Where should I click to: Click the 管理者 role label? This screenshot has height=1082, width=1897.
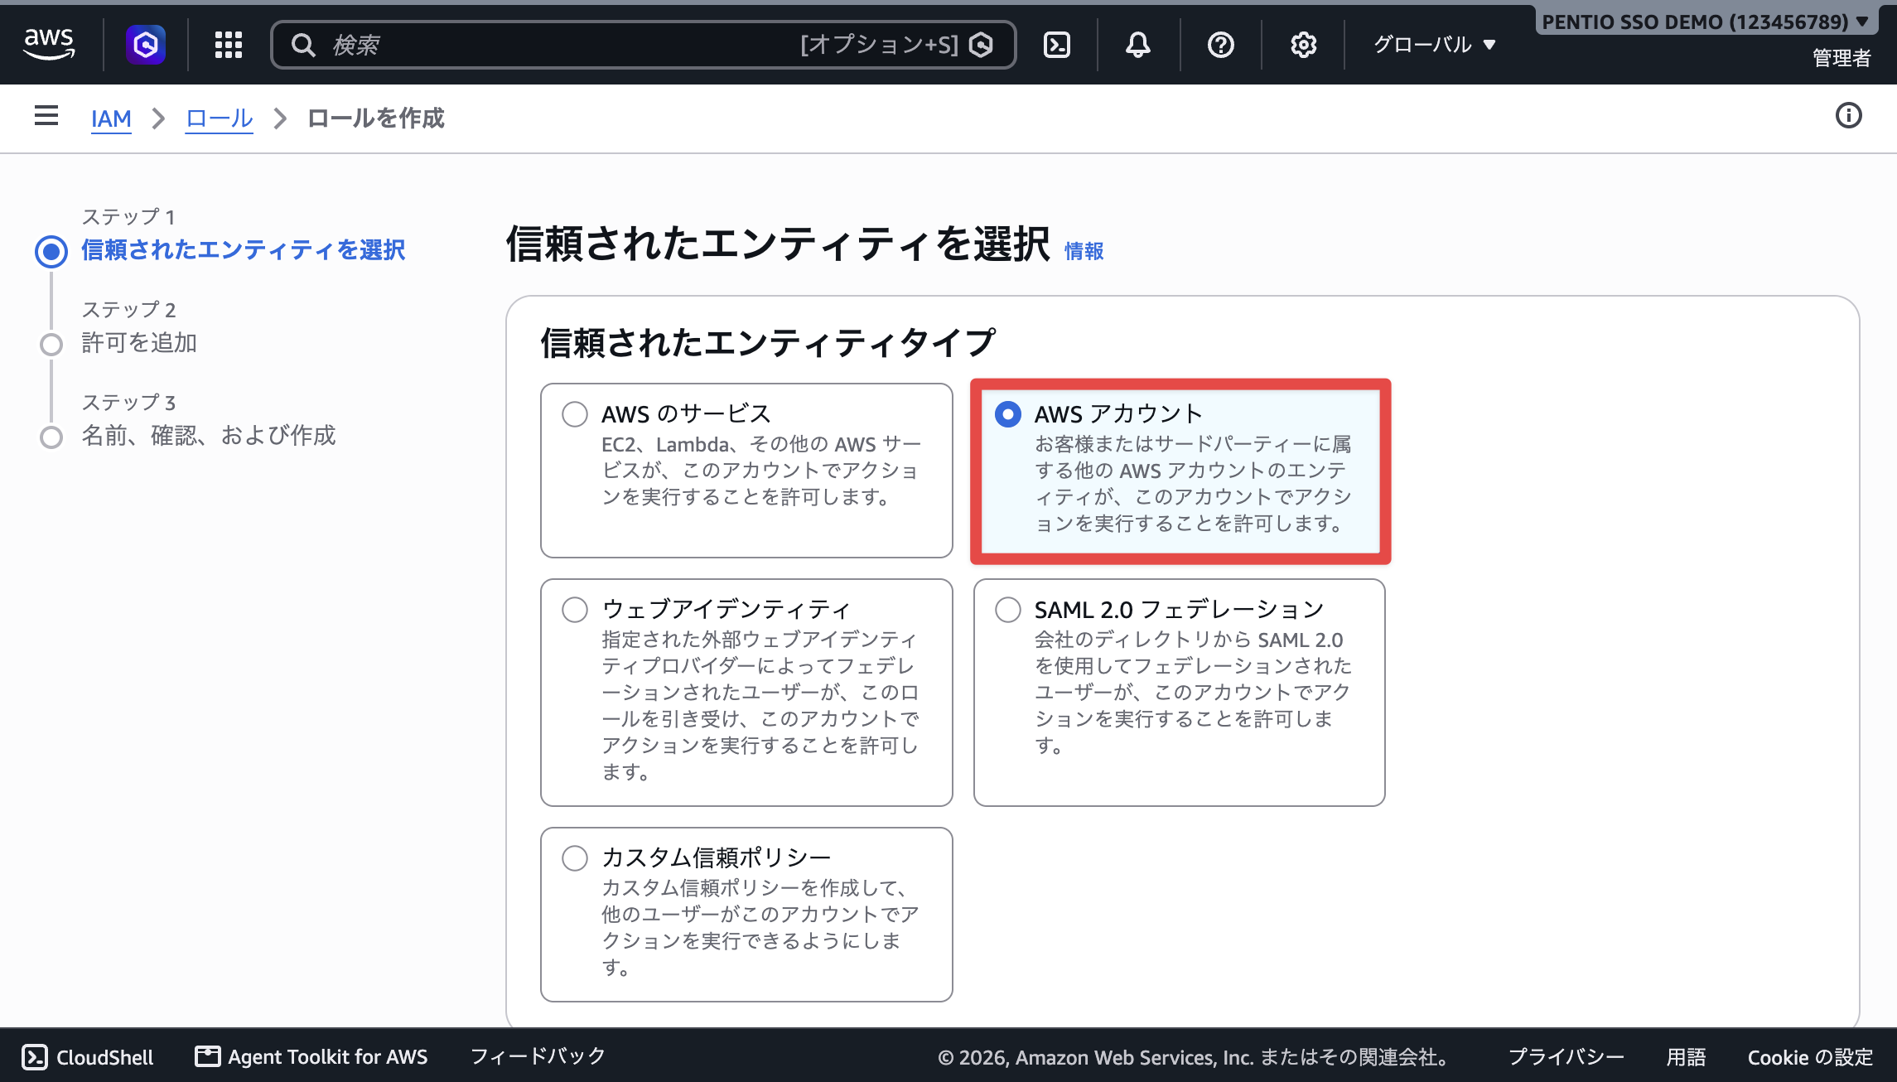(x=1841, y=58)
